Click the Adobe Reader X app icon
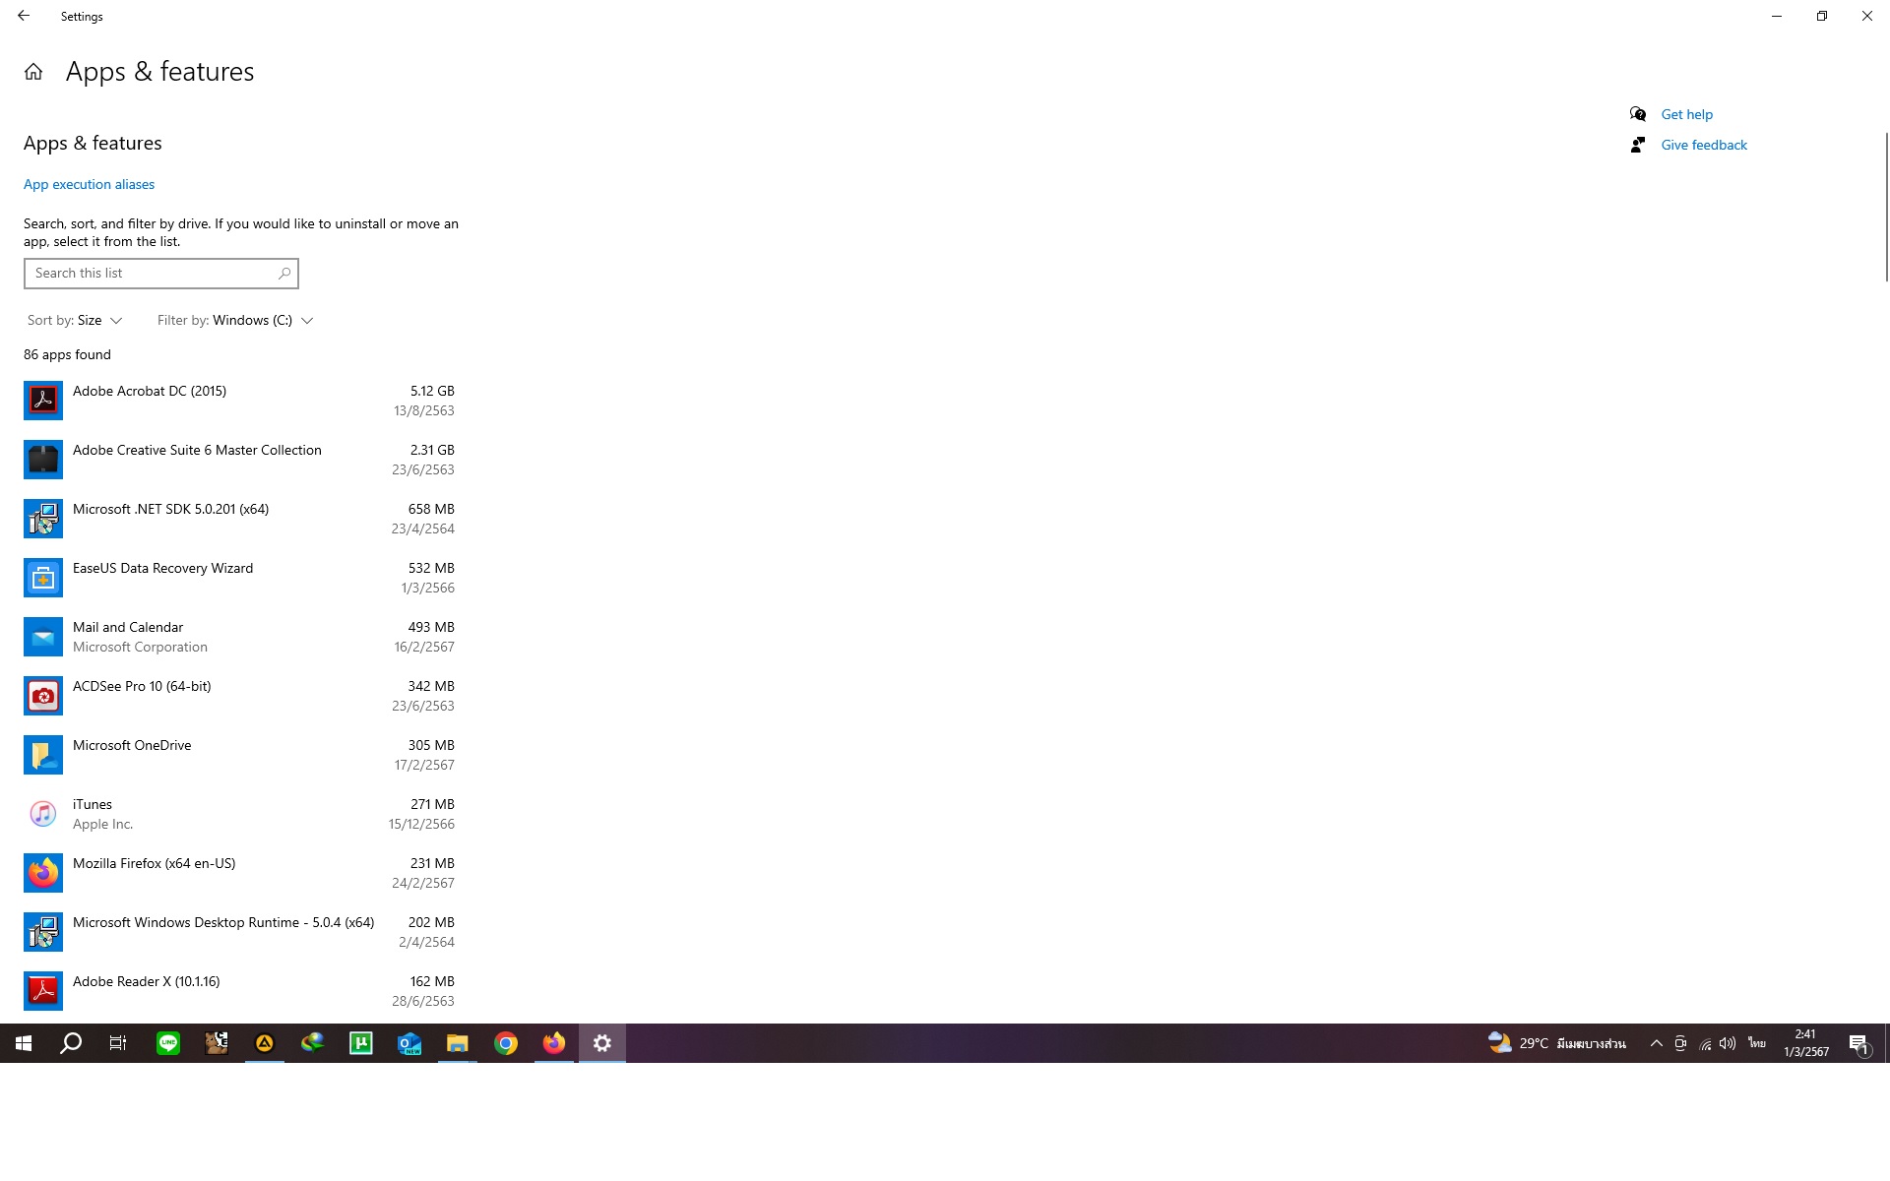The image size is (1890, 1181). tap(43, 991)
